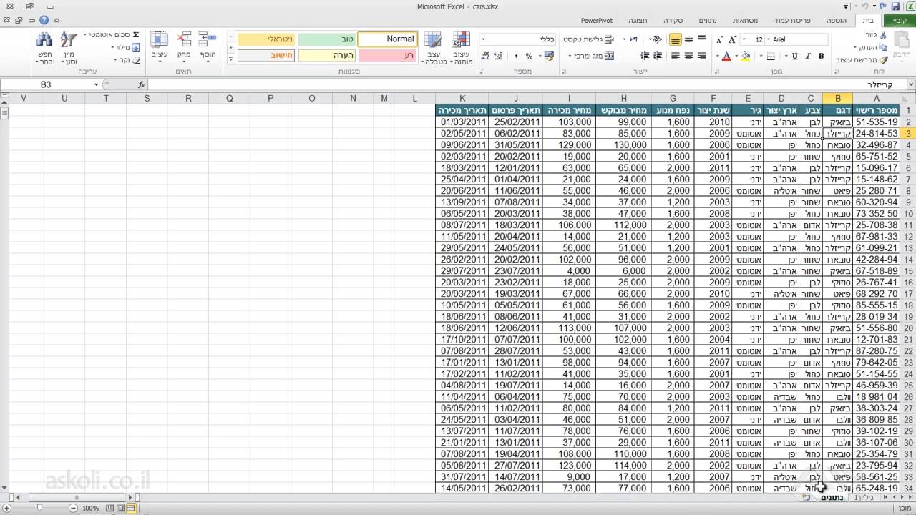
Task: Open the File (קובץ) tab
Action: tap(899, 21)
